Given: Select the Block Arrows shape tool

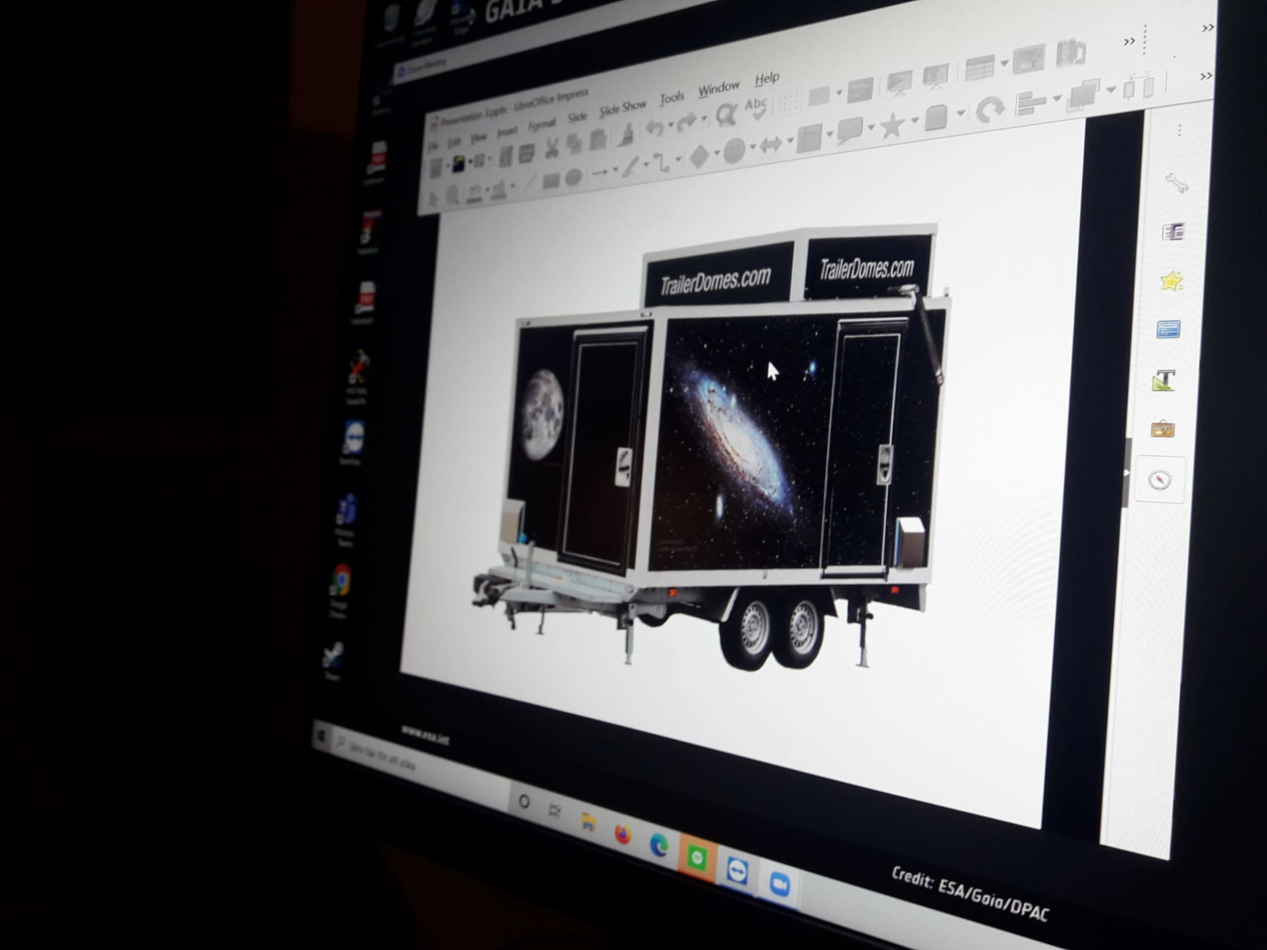Looking at the screenshot, I should [770, 145].
